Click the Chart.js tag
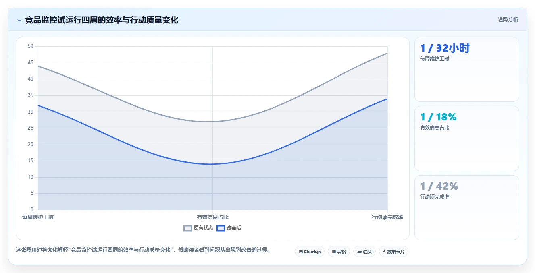Viewport: 535px width, 273px height. click(310, 252)
